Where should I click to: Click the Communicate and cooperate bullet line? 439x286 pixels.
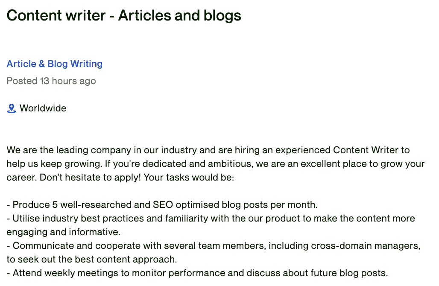tap(214, 246)
